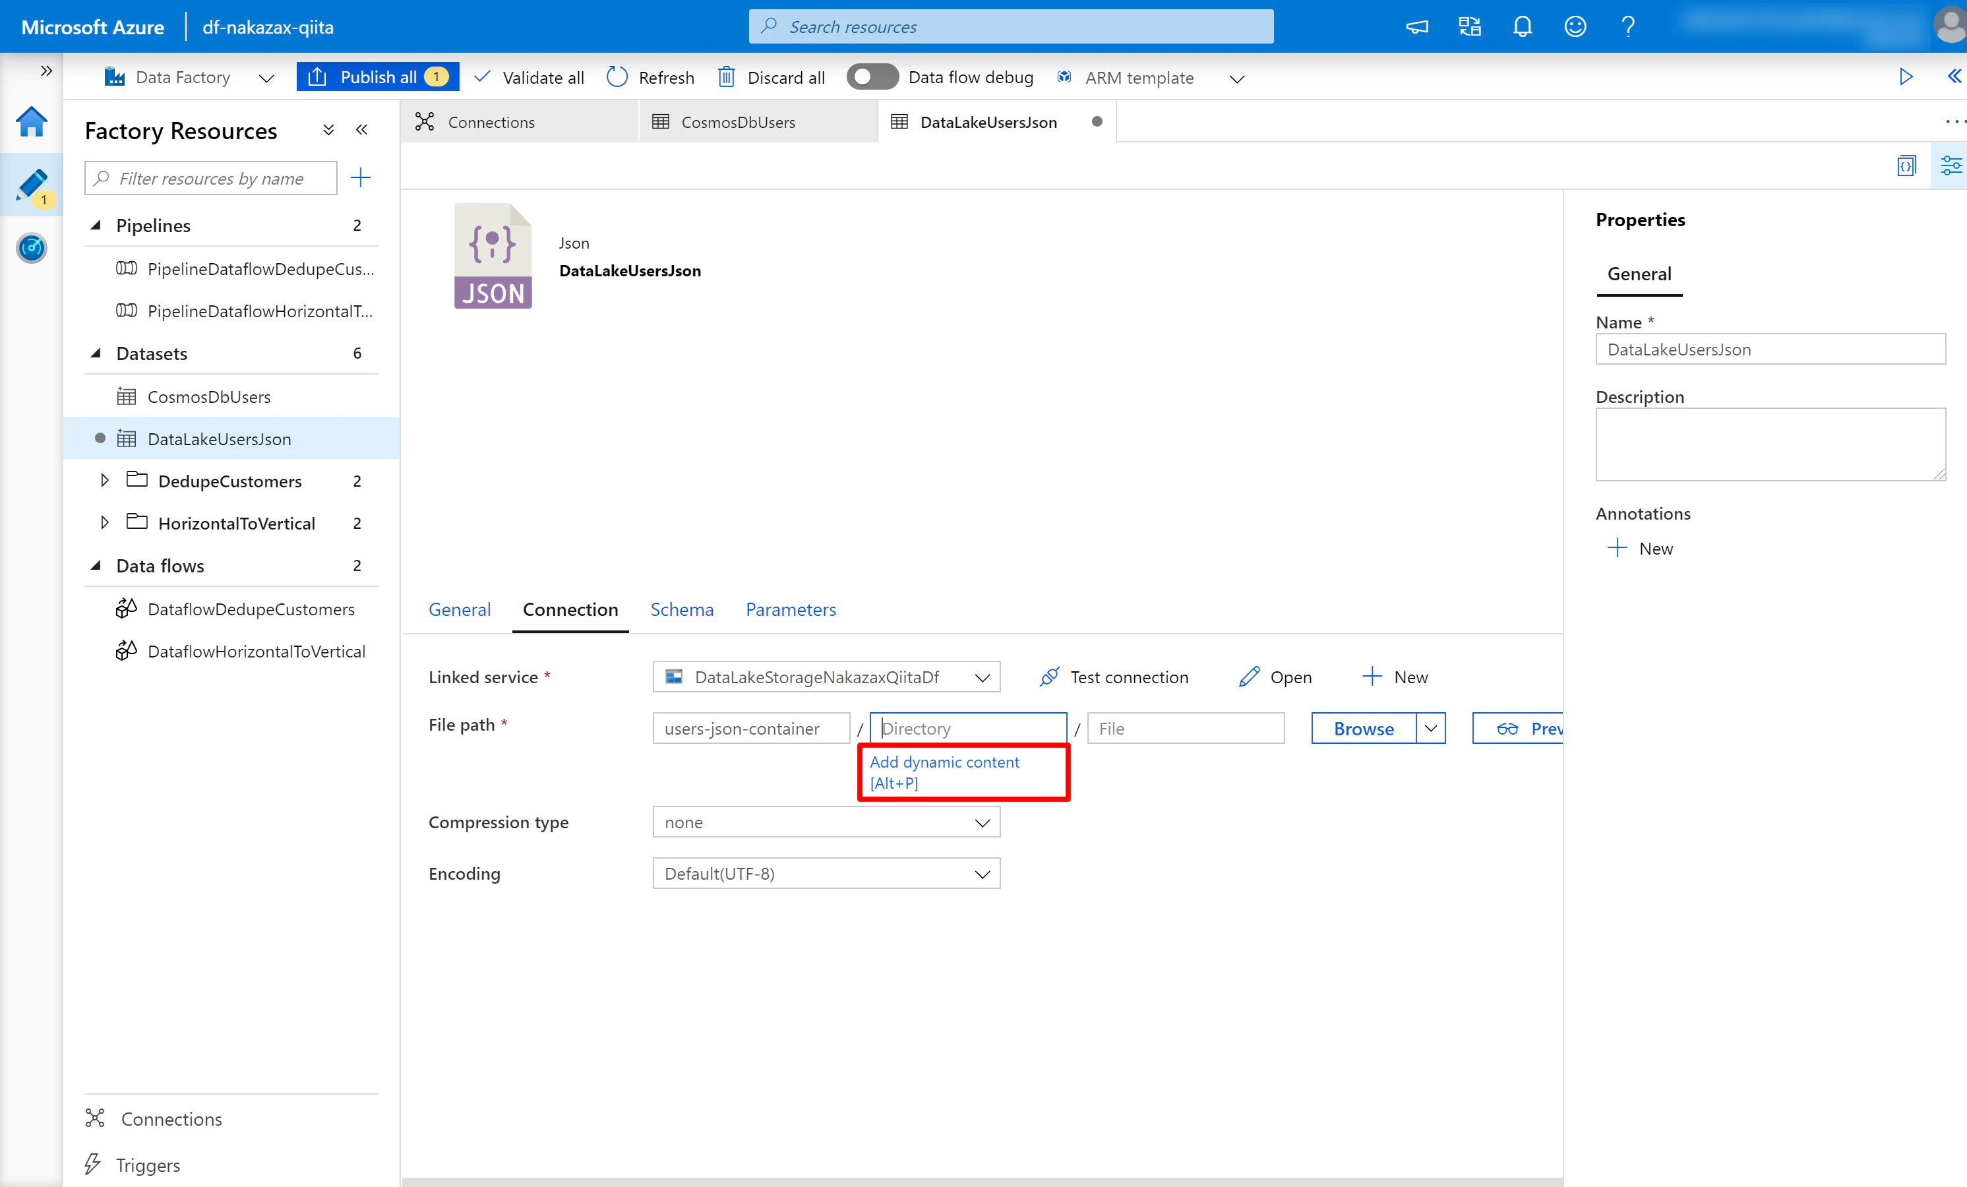Click the Search resources field

click(1011, 26)
